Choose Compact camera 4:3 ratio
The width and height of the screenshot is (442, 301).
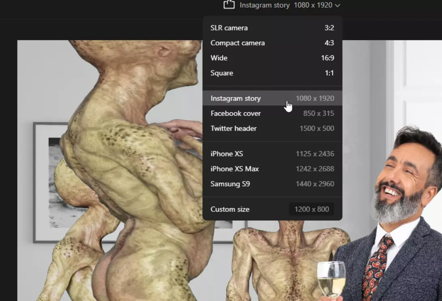[272, 43]
